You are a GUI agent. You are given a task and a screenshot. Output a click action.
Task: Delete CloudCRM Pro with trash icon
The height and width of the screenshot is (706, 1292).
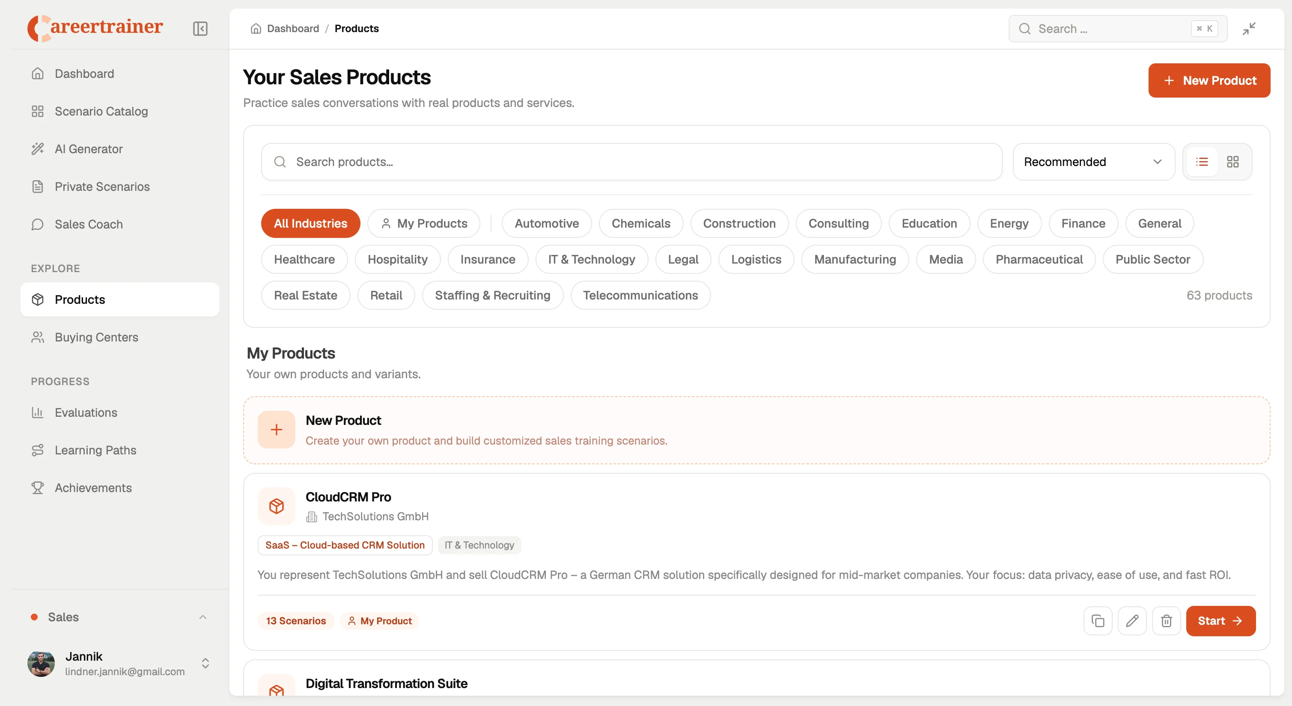pos(1166,621)
